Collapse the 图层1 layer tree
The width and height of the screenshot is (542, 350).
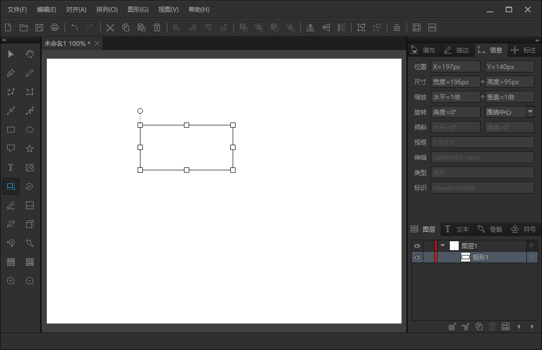pos(443,245)
